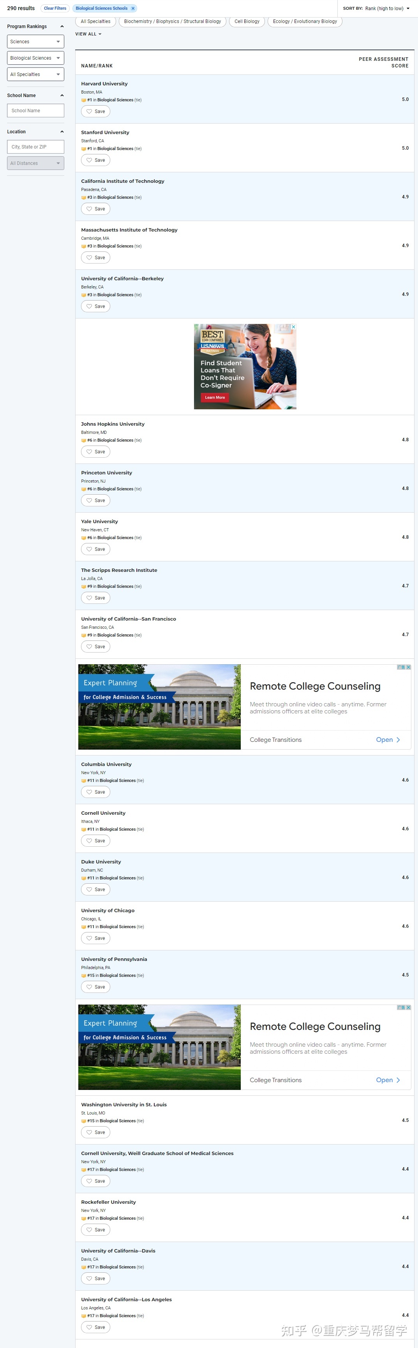Open Yale University link

[x=99, y=521]
